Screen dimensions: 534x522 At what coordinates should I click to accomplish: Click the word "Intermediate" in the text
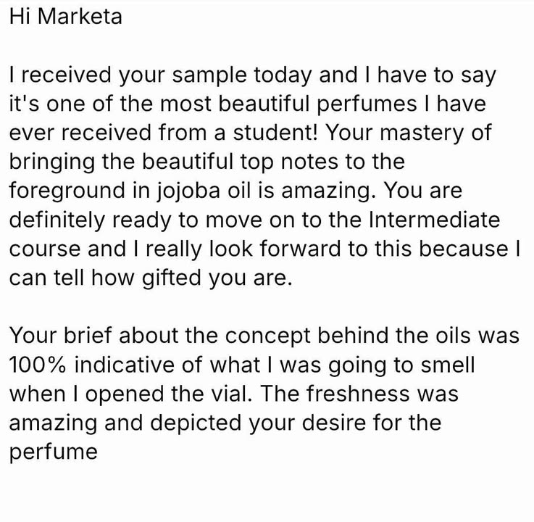coord(435,220)
